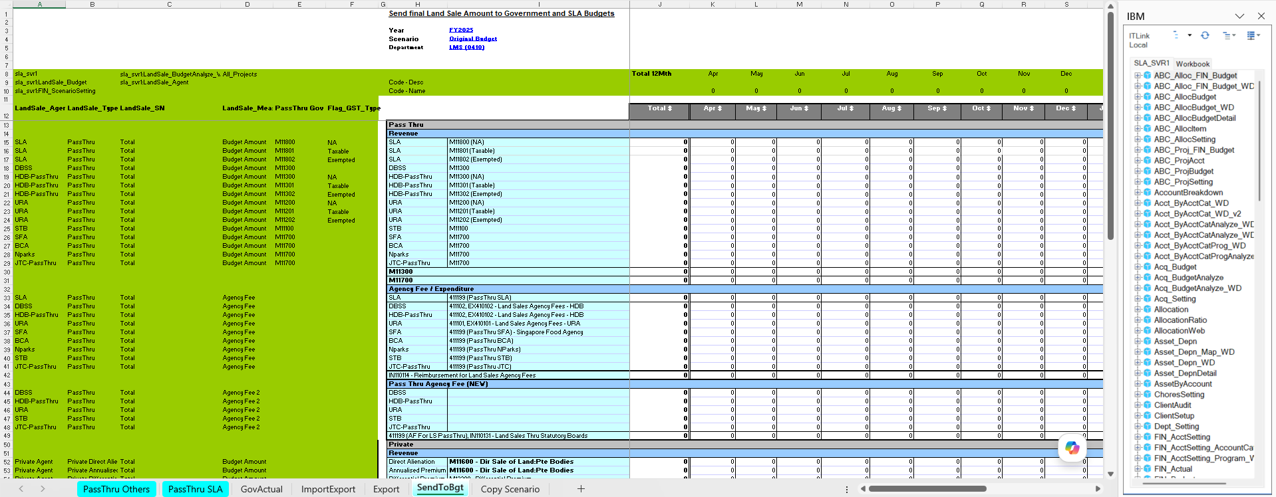1276x497 pixels.
Task: Select cell 'M11600 - Dir Sale of Land:Pte Bodies' beside Direct Alienation
Action: tap(538, 462)
